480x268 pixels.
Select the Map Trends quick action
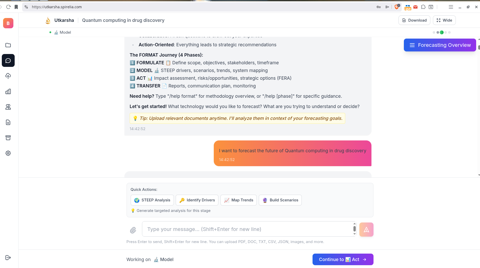point(238,200)
